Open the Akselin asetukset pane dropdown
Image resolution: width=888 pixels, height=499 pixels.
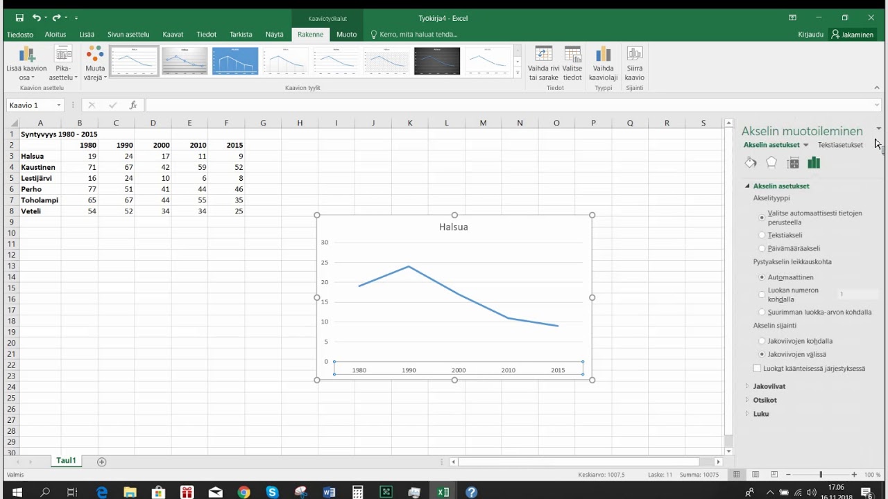[x=805, y=145]
